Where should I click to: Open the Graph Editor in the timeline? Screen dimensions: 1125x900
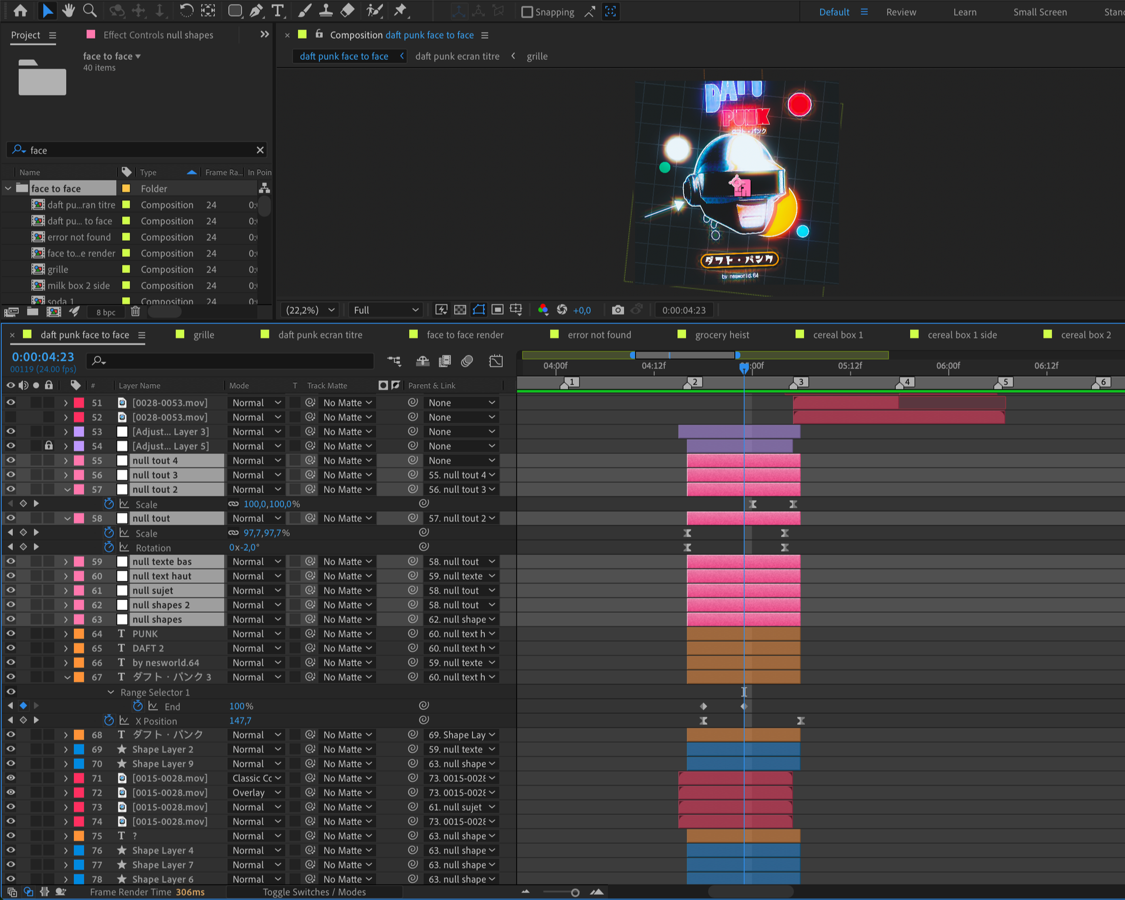pyautogui.click(x=496, y=361)
